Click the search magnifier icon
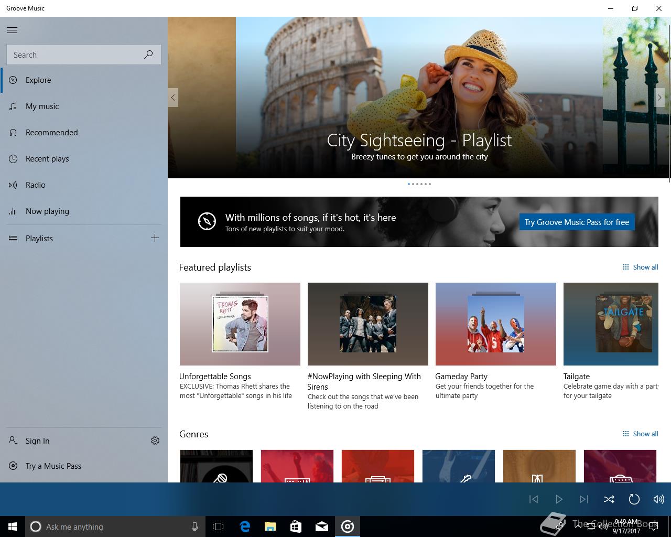This screenshot has height=537, width=671. pyautogui.click(x=148, y=55)
